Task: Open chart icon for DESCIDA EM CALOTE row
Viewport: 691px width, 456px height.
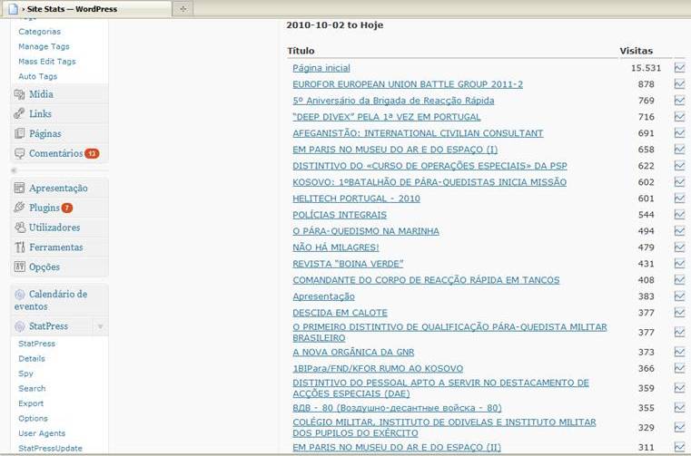Action: point(679,312)
